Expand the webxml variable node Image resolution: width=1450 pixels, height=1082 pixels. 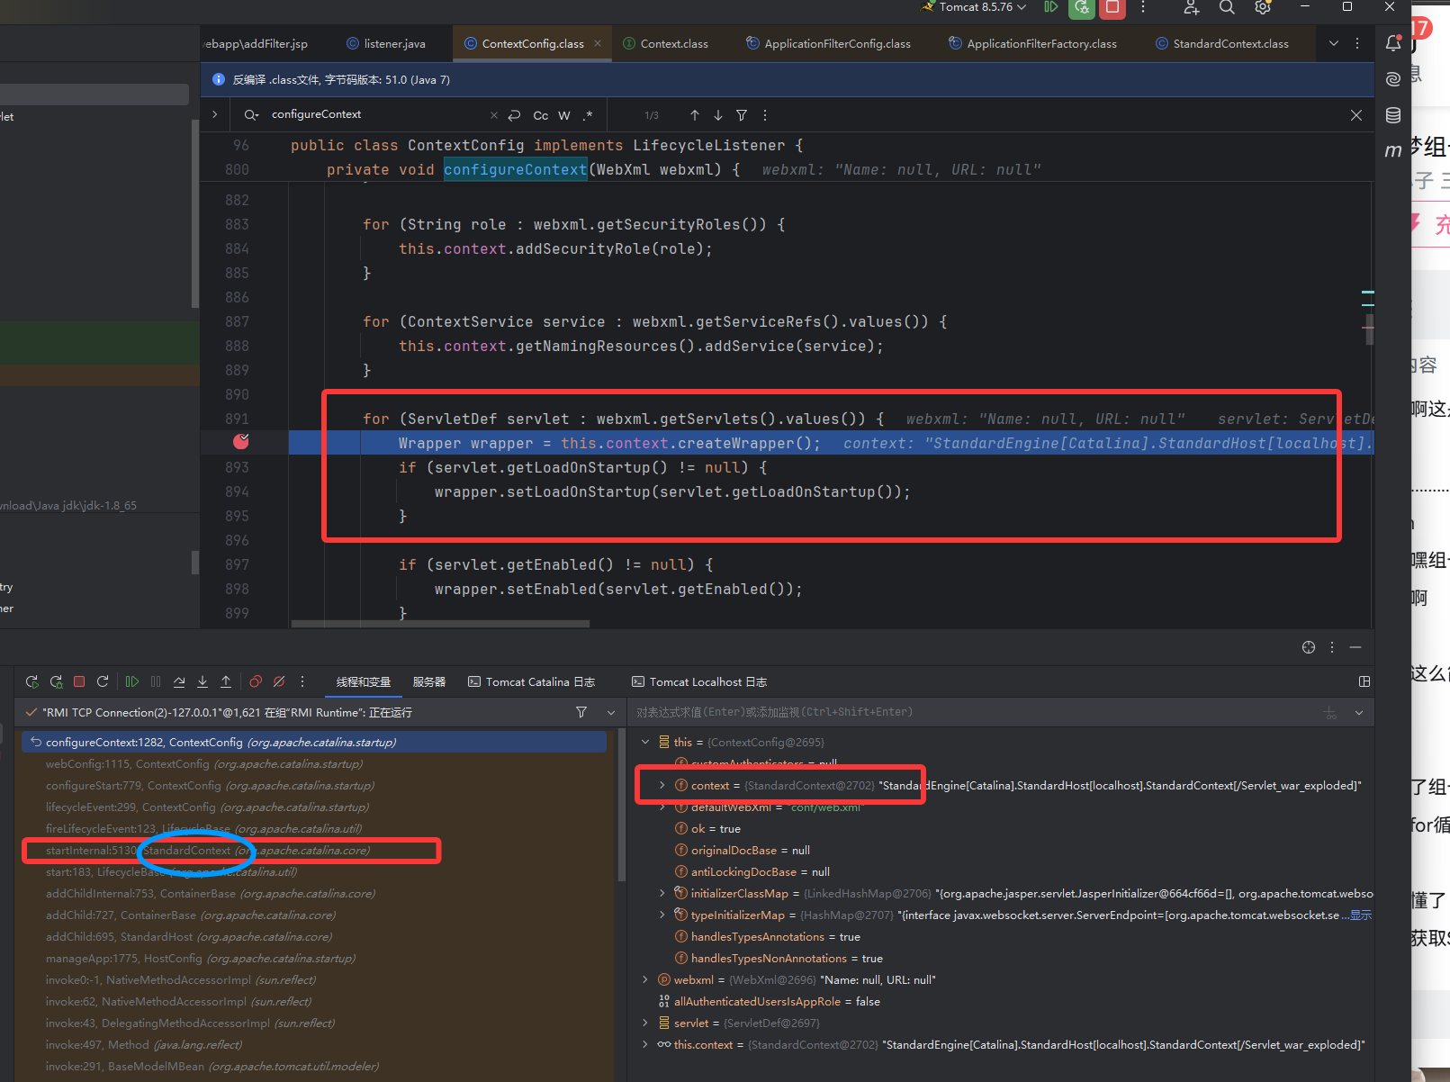tap(645, 979)
